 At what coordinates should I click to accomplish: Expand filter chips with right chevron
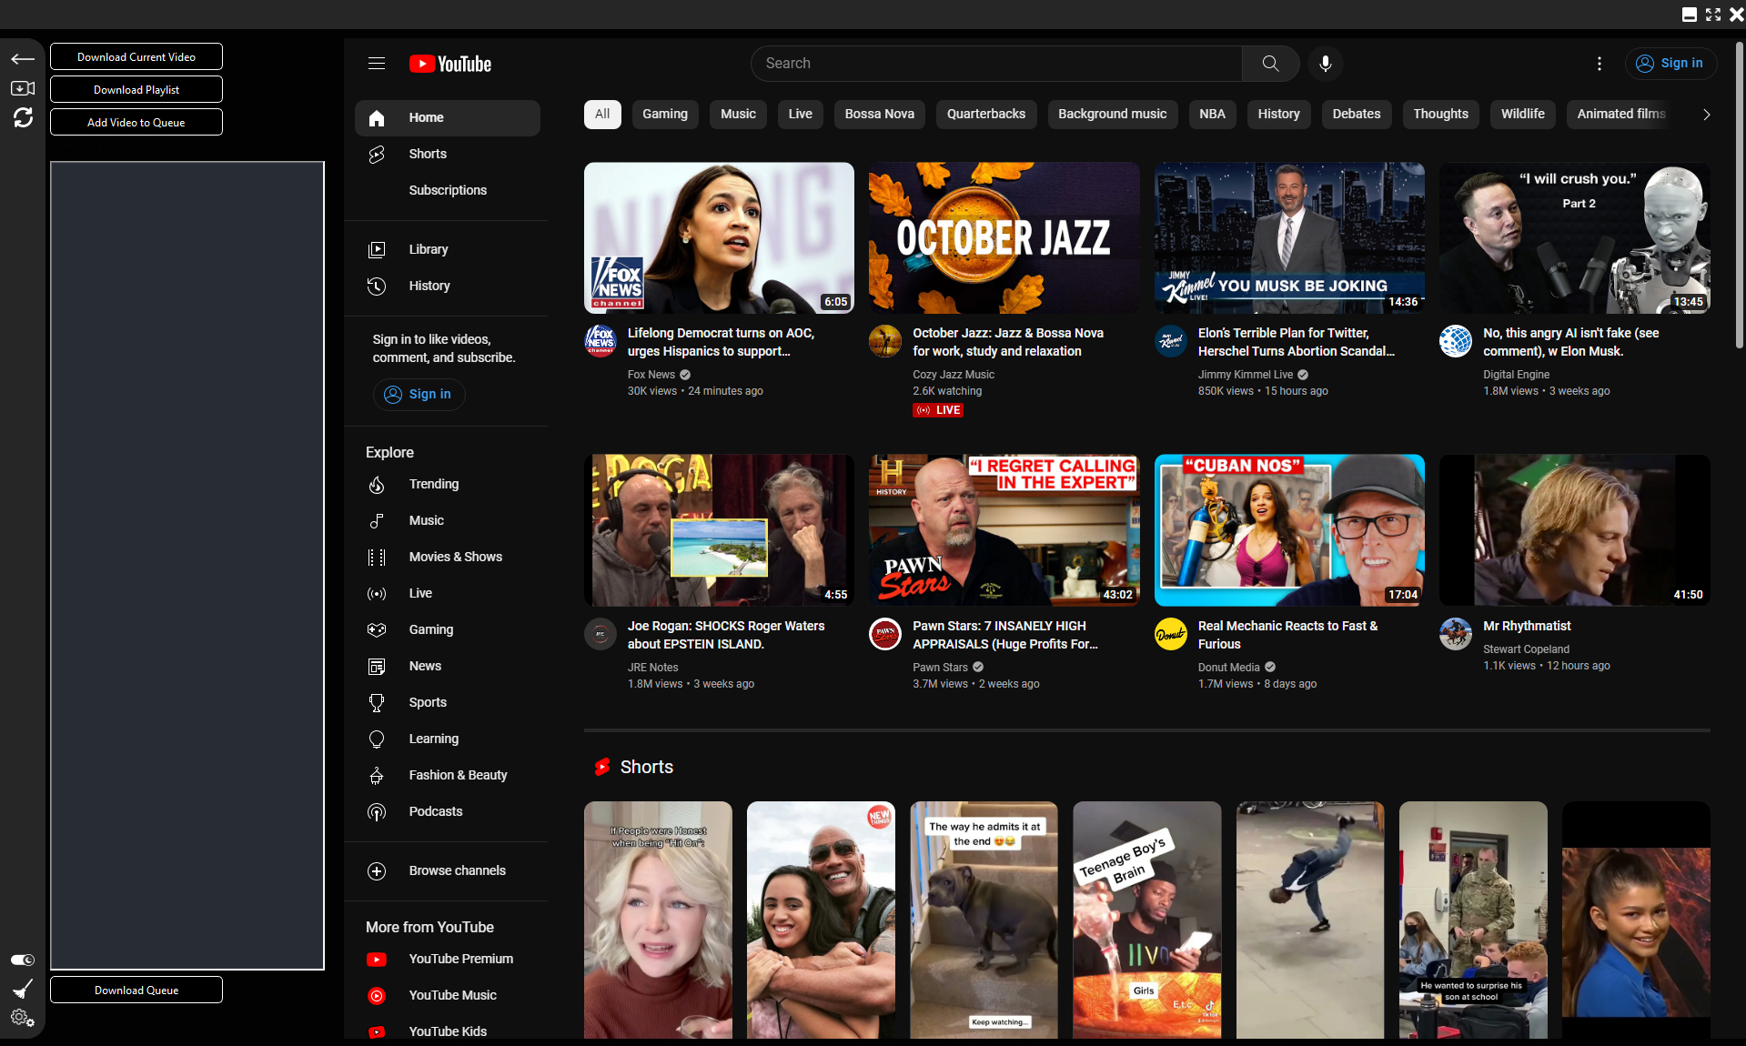click(x=1707, y=115)
